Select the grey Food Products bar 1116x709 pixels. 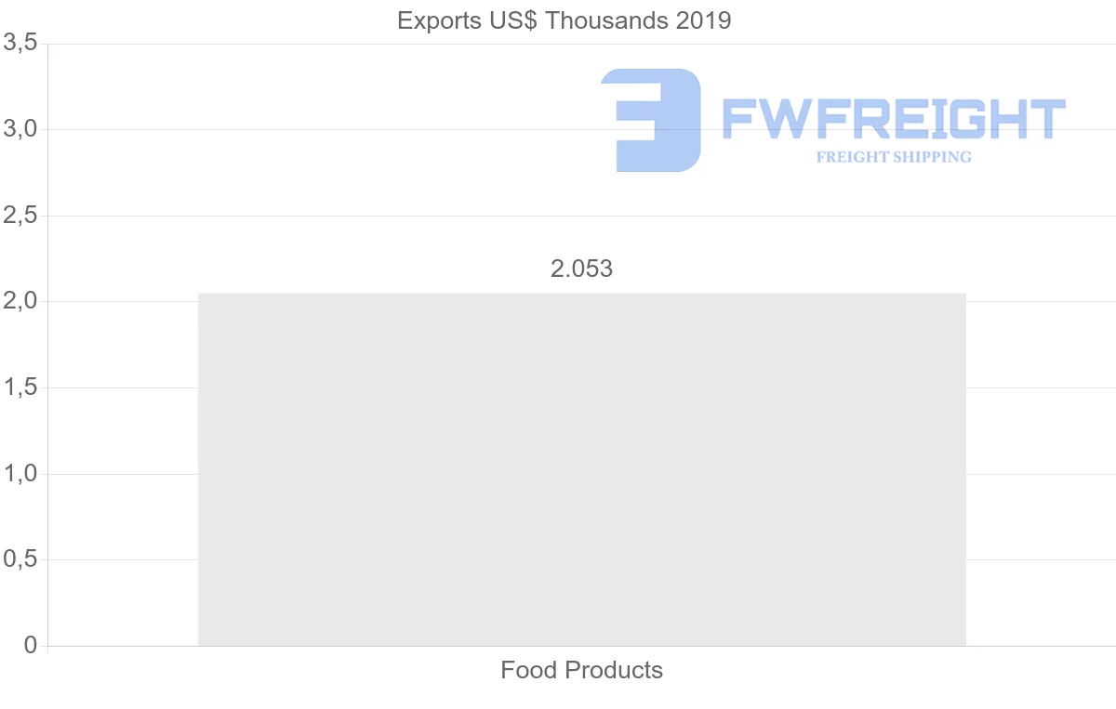coord(581,469)
